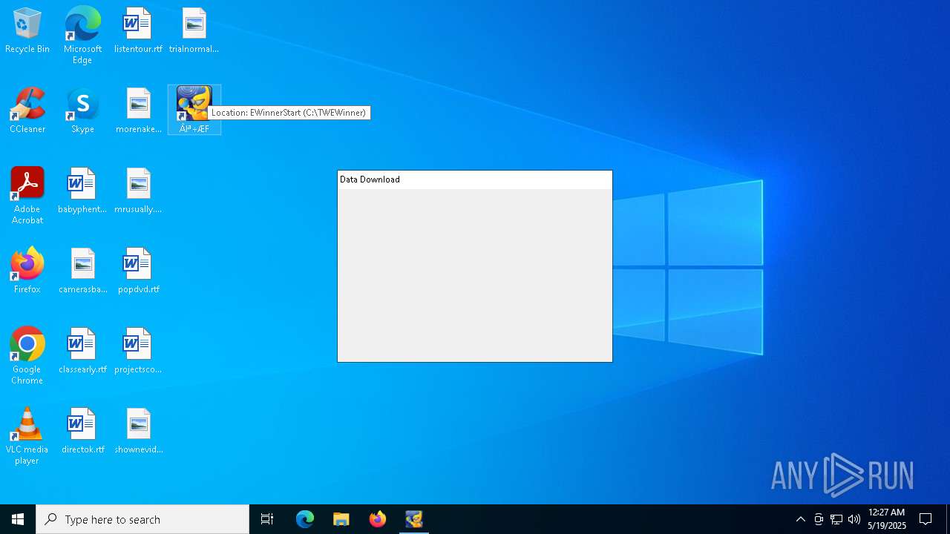Select listentour.rtf file on desktop

tap(138, 30)
